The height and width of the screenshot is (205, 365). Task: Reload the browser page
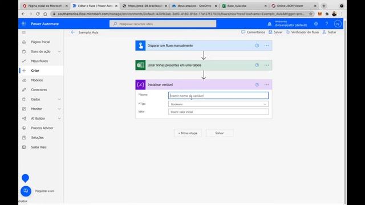(x=38, y=14)
